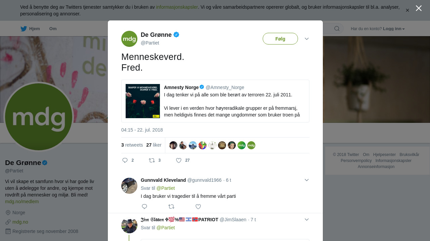
Task: Open the Logg inn dropdown
Action: pyautogui.click(x=394, y=29)
